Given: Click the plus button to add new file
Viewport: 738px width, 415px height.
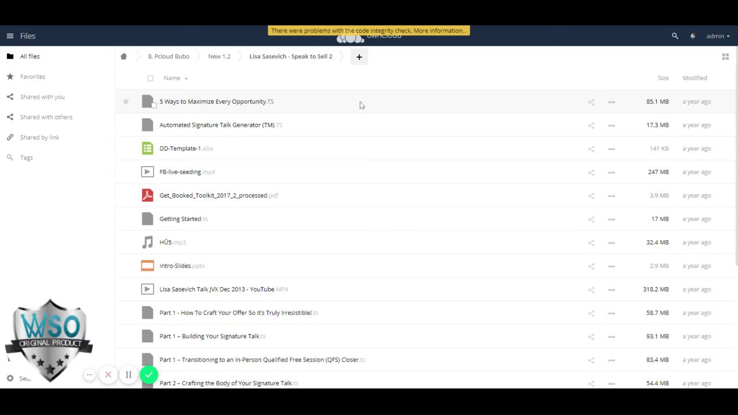Looking at the screenshot, I should point(359,56).
